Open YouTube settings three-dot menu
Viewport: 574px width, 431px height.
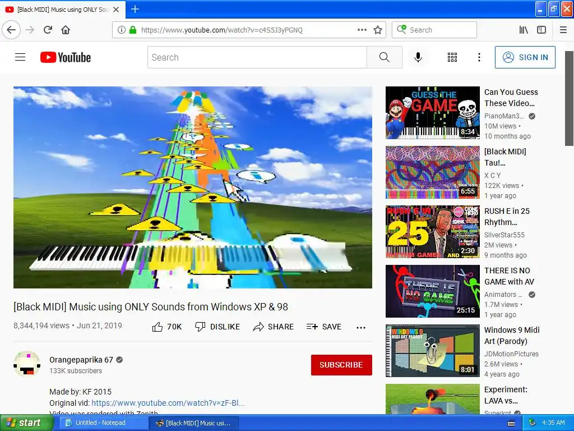click(479, 57)
